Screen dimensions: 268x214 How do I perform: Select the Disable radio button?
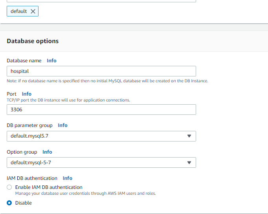pyautogui.click(x=9, y=203)
